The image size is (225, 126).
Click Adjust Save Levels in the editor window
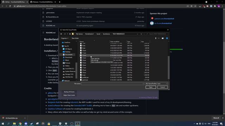[x=69, y=95]
